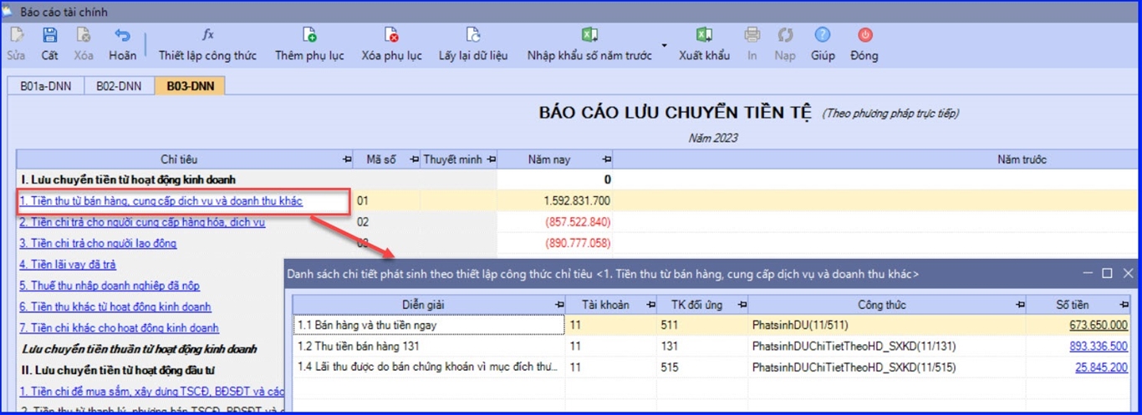1142x415 pixels.
Task: Open amount link 673.650.000
Action: [x=1098, y=325]
